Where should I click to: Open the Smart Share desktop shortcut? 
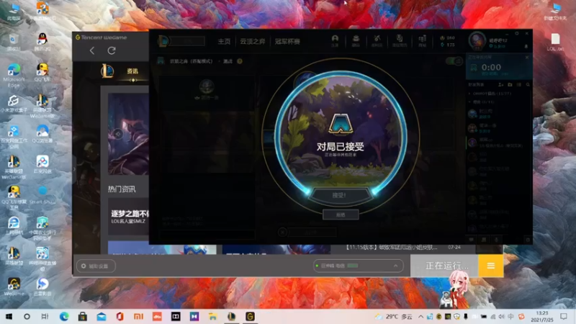tap(42, 195)
